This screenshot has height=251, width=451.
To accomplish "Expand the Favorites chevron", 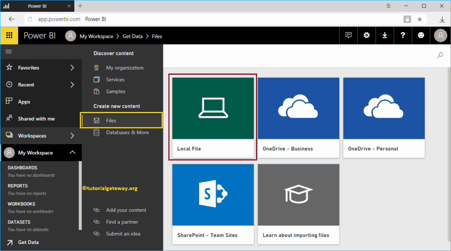I will point(72,67).
